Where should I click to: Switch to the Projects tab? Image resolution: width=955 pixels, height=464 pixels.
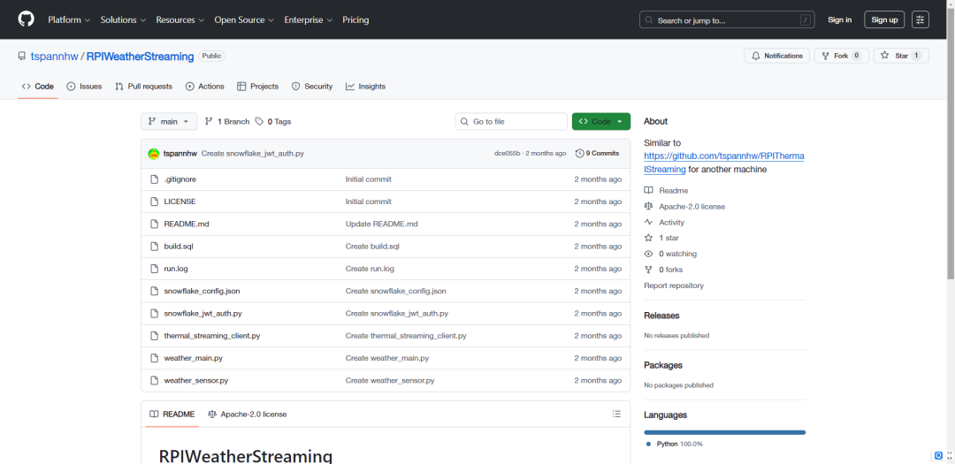(x=257, y=87)
